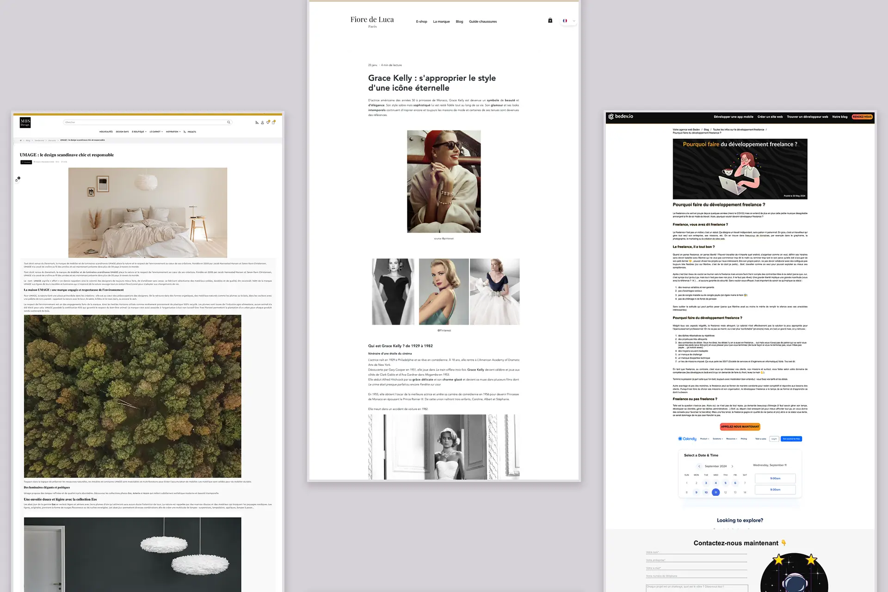Viewport: 888px width, 592px height.
Task: Click the RENDEZ-VOUS button
Action: [x=862, y=117]
